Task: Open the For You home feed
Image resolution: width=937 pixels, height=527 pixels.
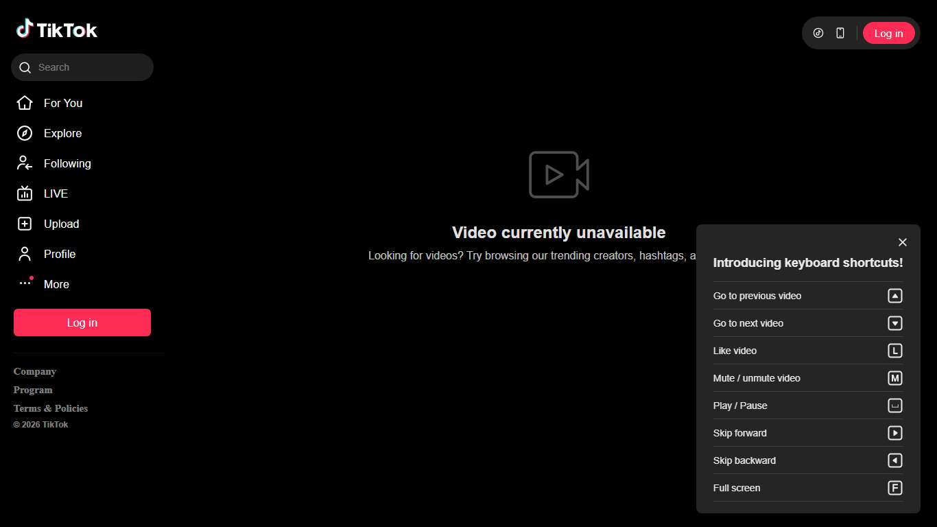Action: tap(62, 103)
